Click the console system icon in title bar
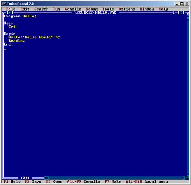191x185 pixels. [4, 4]
